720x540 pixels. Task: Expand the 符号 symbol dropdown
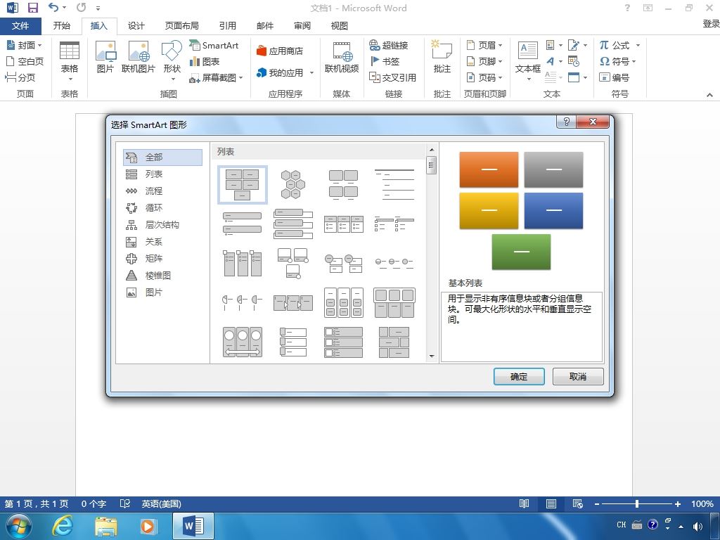[634, 61]
